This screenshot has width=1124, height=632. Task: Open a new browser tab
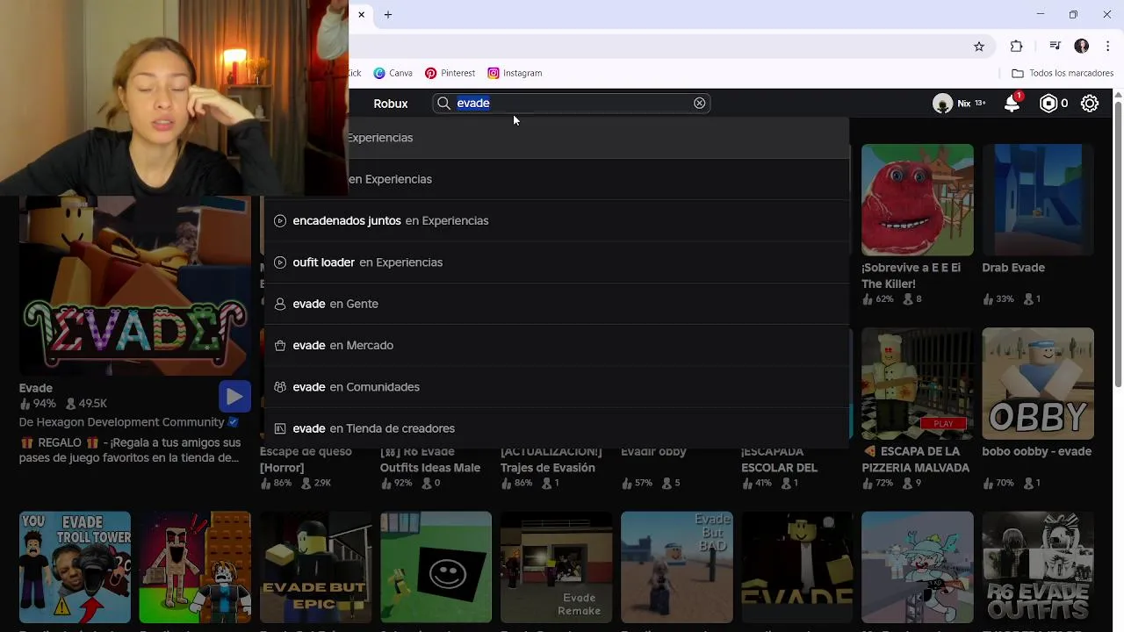coord(388,15)
